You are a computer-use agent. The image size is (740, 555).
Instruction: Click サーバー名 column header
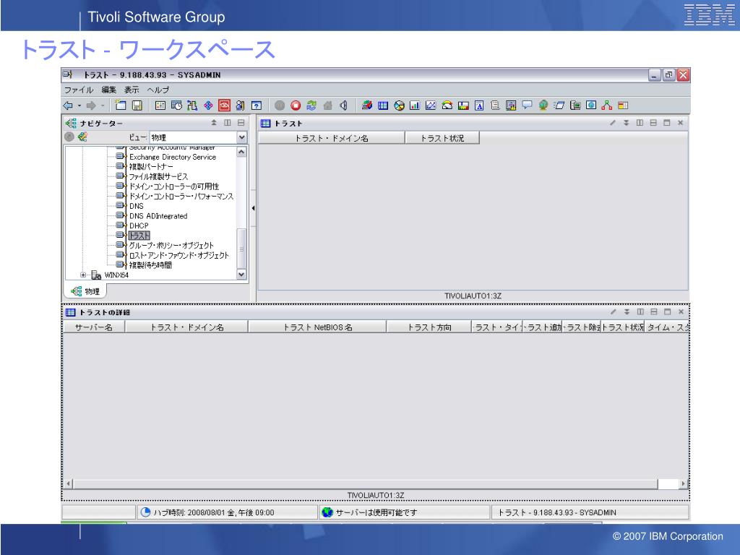94,327
